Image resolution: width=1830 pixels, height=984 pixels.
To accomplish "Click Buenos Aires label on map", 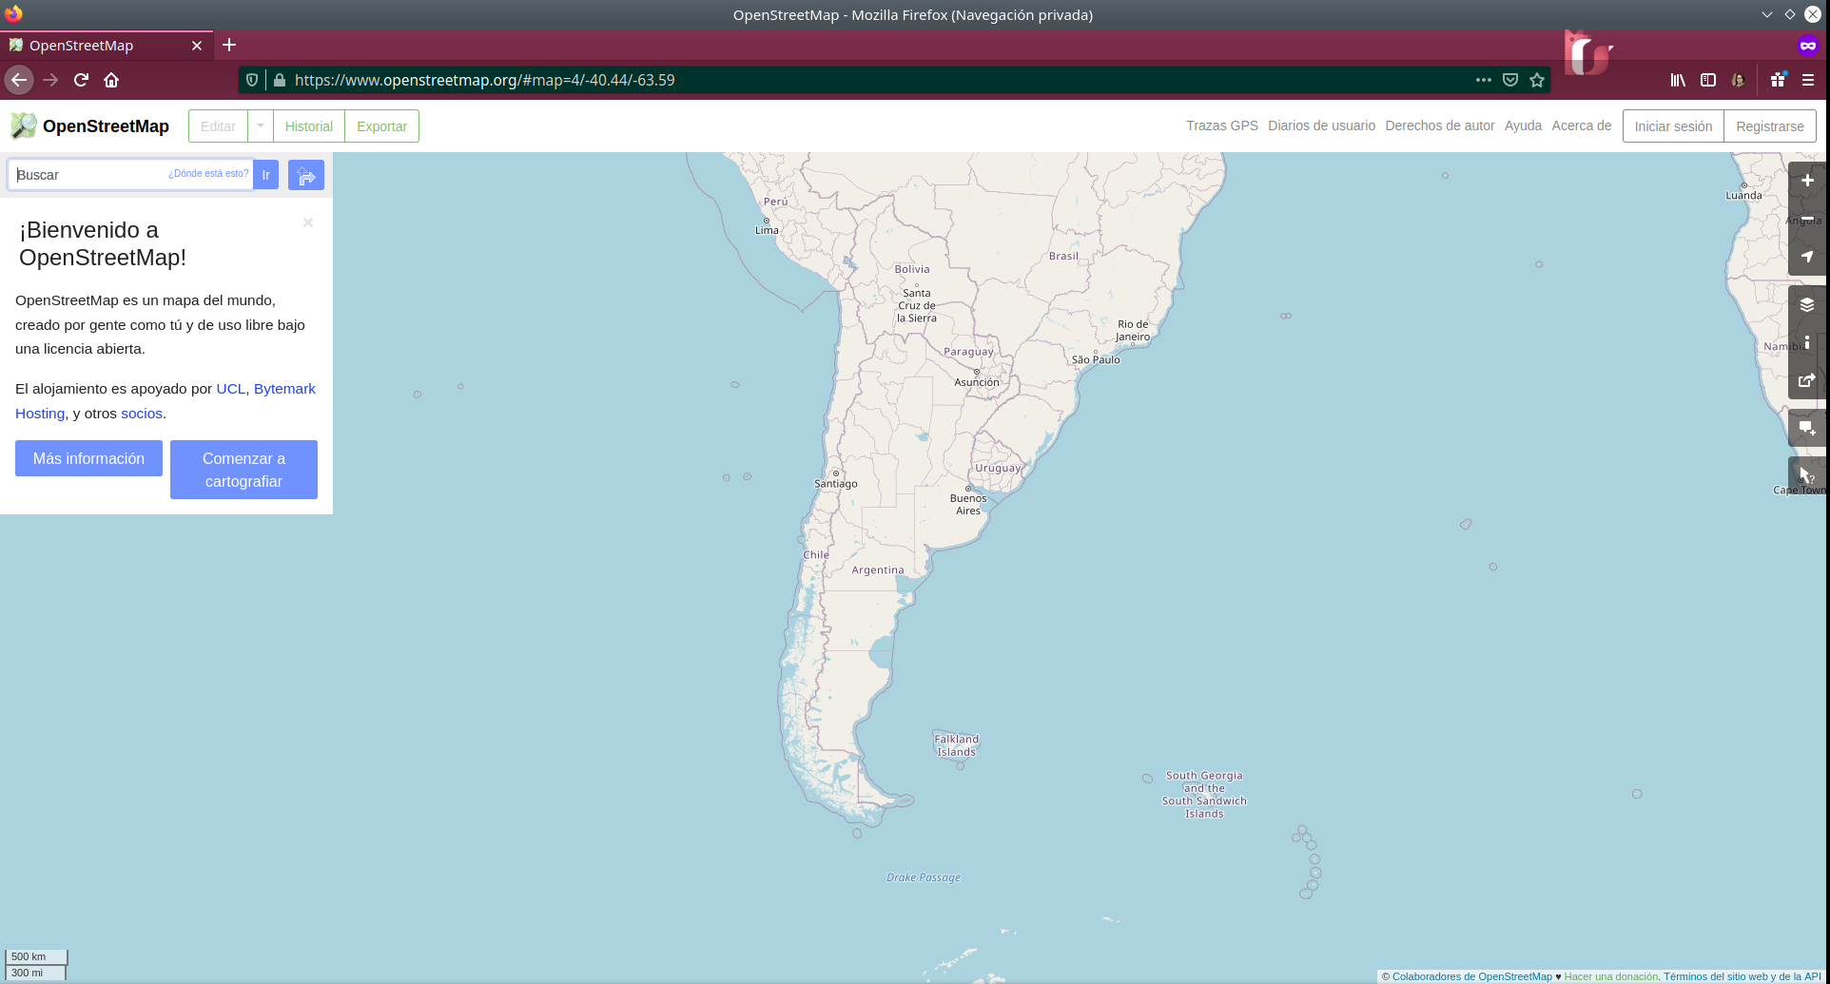I will pyautogui.click(x=968, y=505).
